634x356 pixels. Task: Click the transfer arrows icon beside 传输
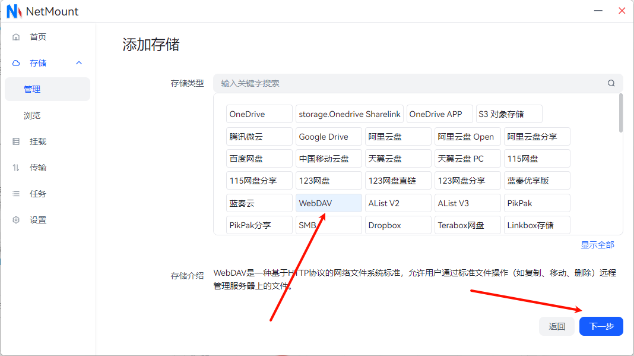[x=16, y=168]
